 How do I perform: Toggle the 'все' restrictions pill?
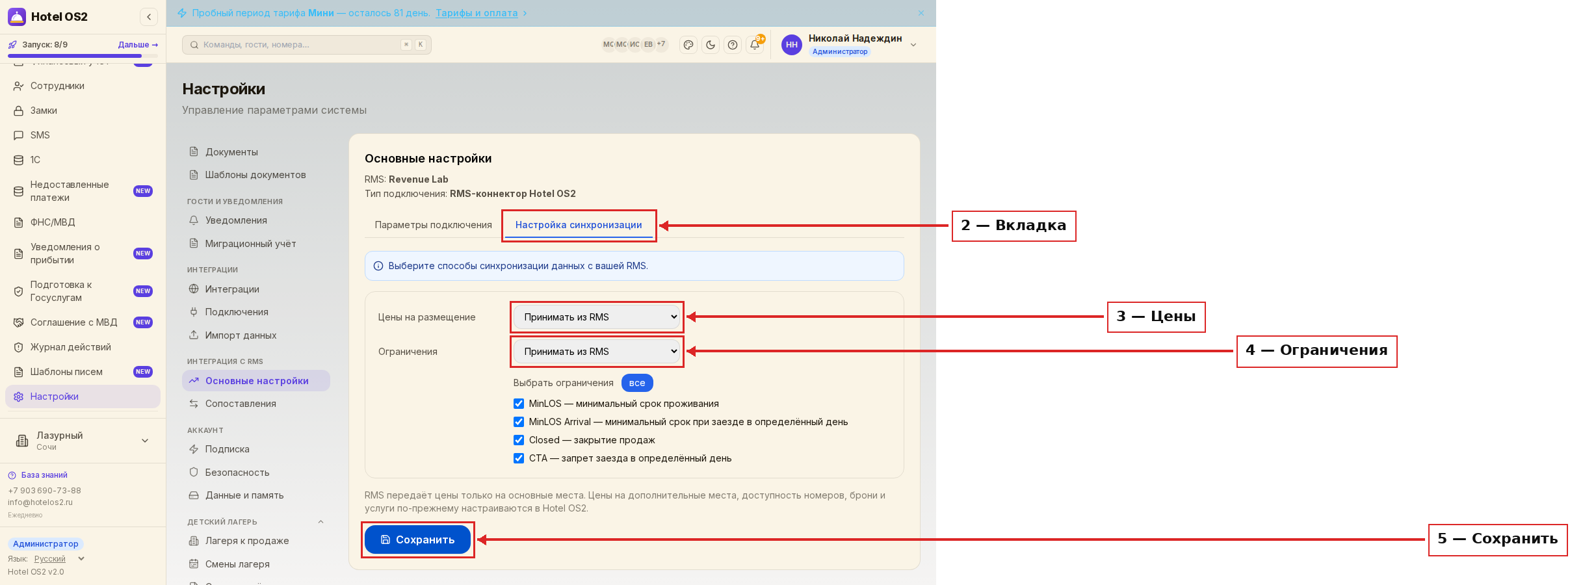[637, 383]
